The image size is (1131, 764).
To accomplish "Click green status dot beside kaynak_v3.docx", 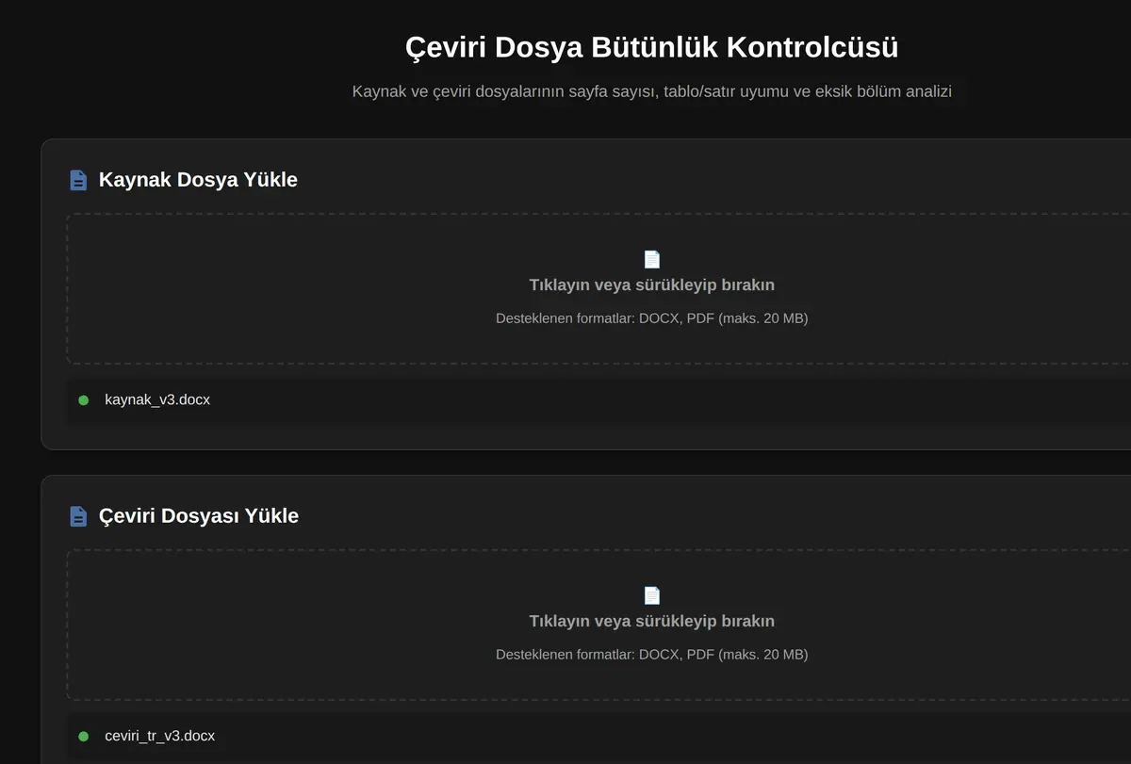I will click(x=83, y=400).
